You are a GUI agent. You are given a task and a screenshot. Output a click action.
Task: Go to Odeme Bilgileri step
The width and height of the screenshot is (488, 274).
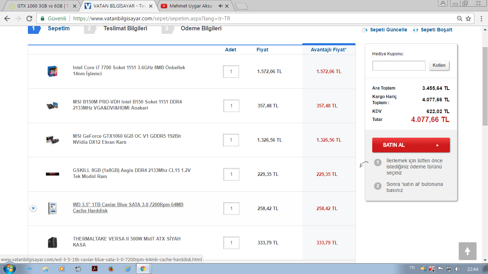pyautogui.click(x=201, y=29)
